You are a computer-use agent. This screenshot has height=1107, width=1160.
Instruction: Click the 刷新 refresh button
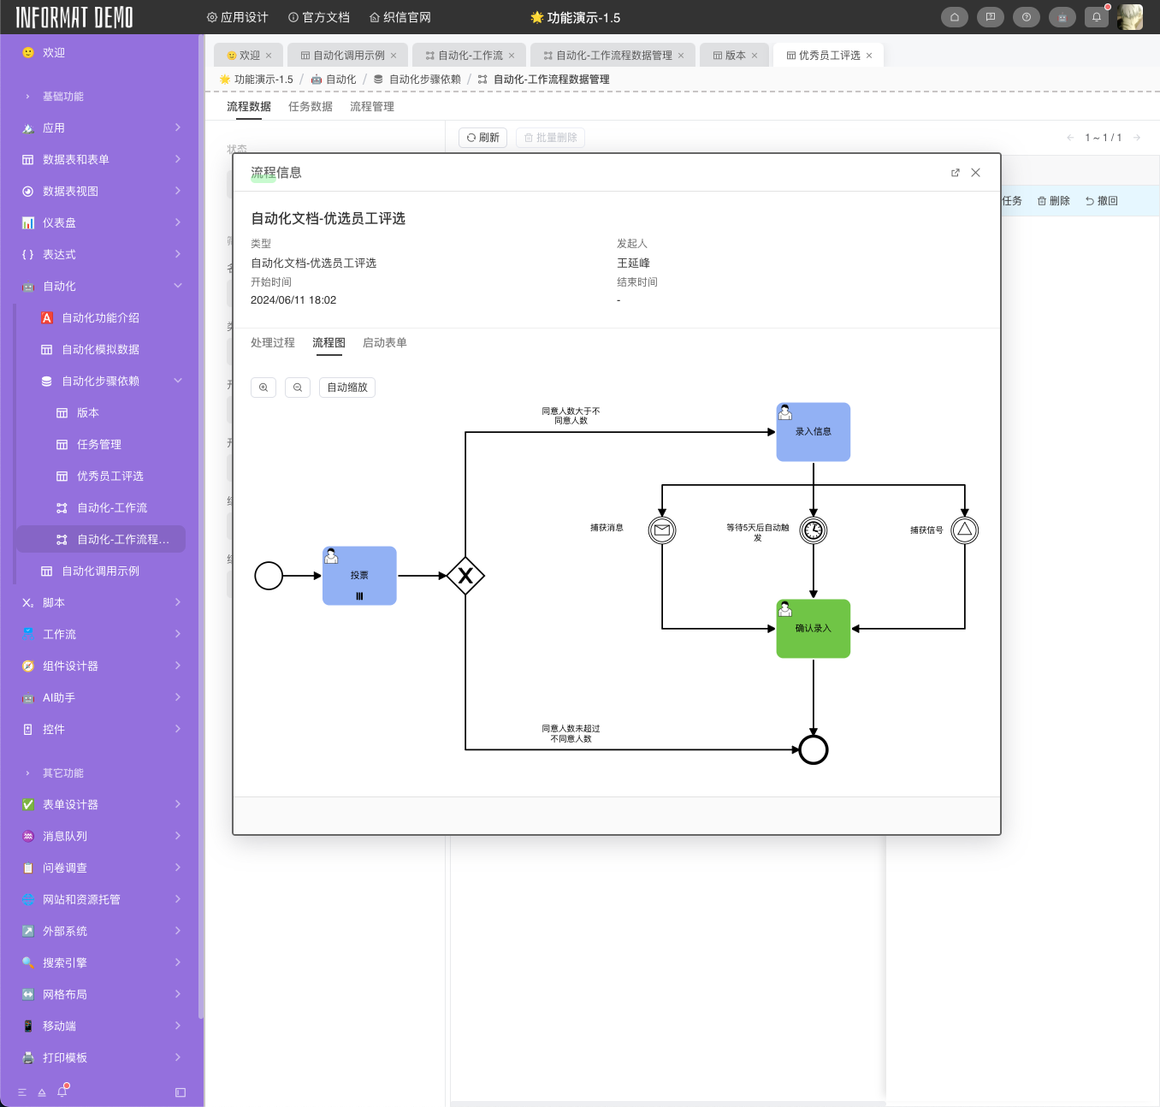pyautogui.click(x=483, y=138)
